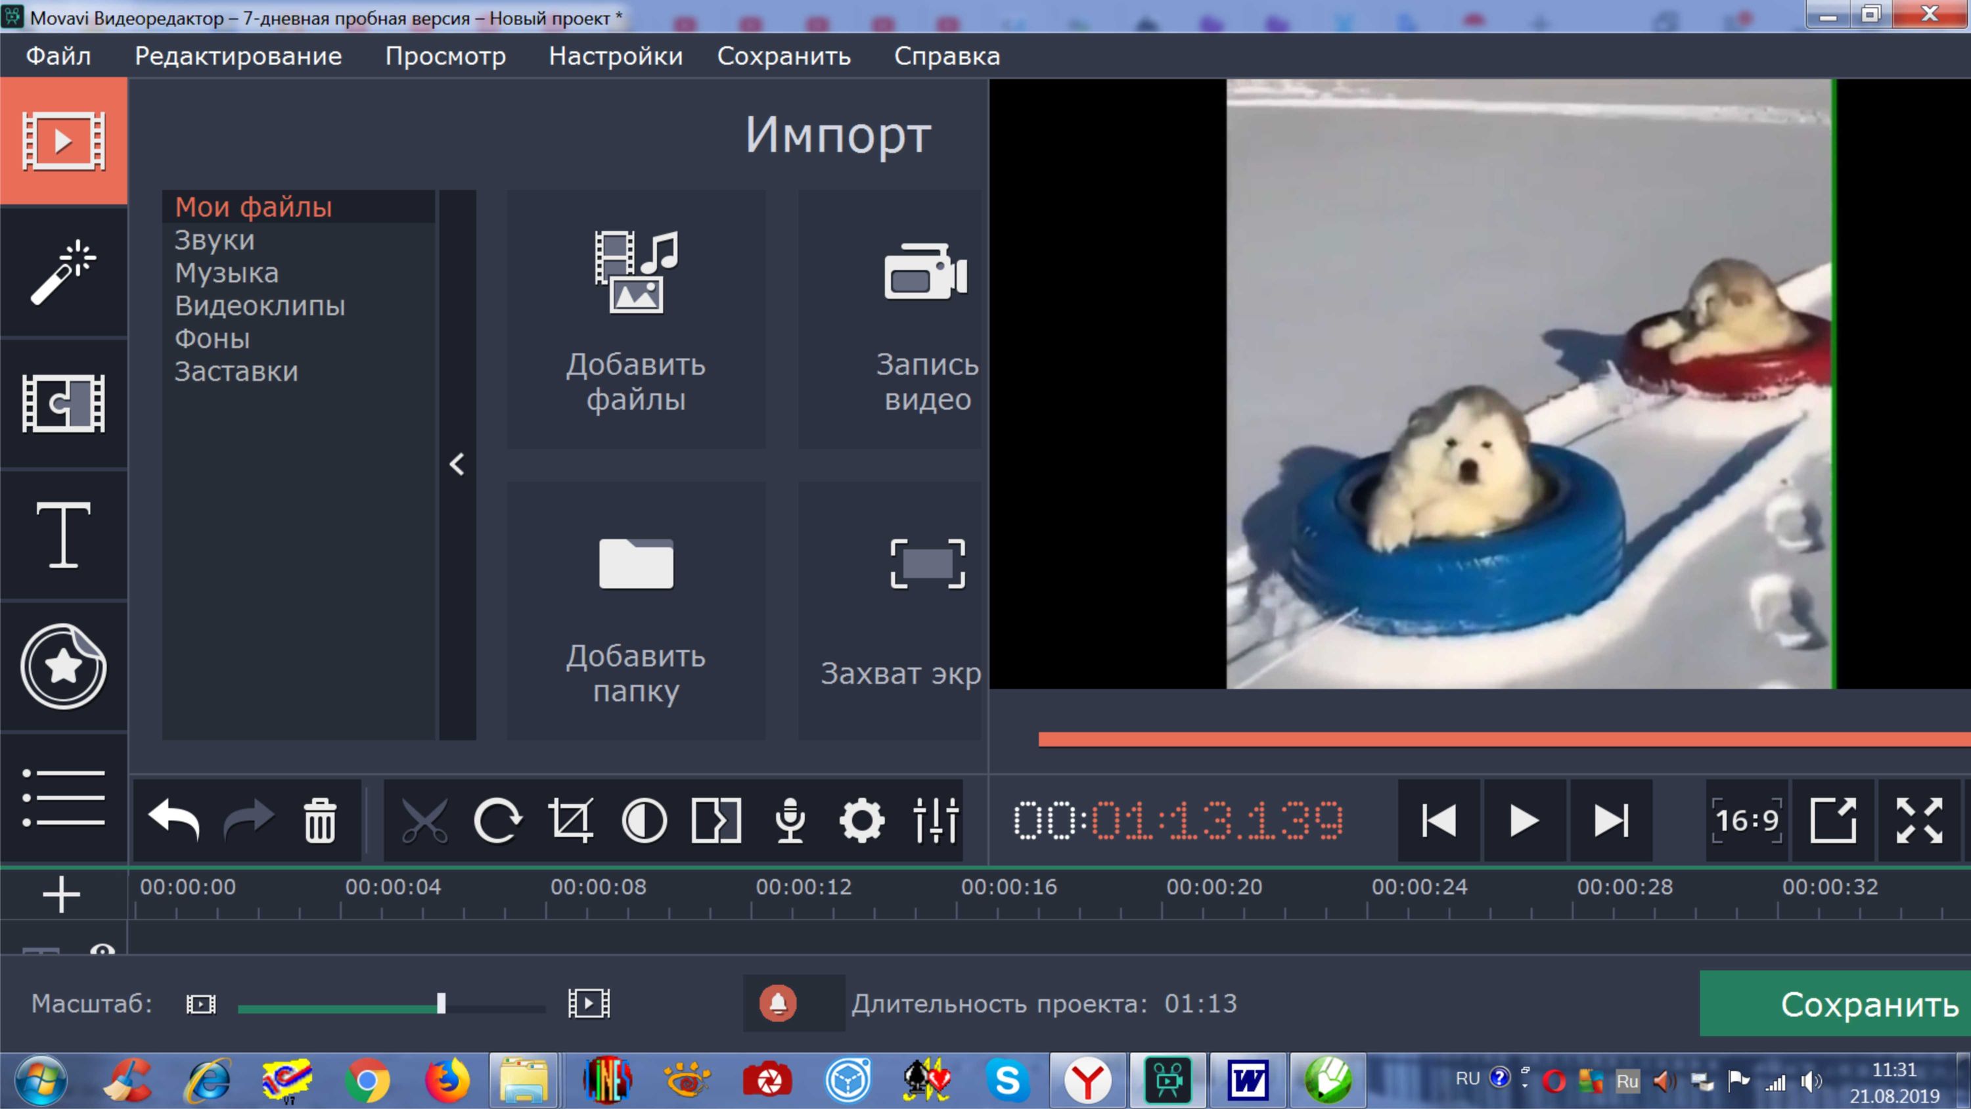
Task: Click Запись видео button
Action: (x=891, y=319)
